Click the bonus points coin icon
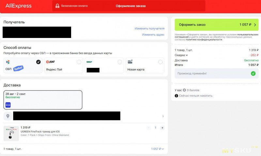Viewport: 261px width, 156px height. point(184,90)
